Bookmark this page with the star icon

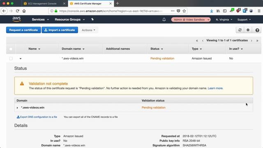[x=184, y=11]
